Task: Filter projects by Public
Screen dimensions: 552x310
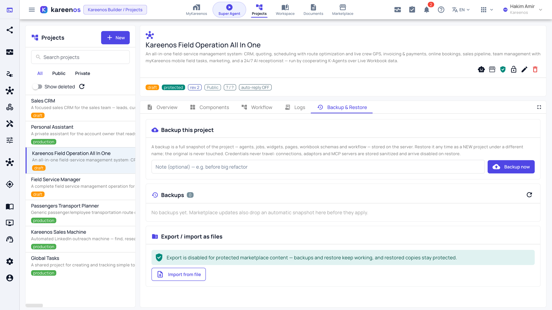Action: coord(59,73)
